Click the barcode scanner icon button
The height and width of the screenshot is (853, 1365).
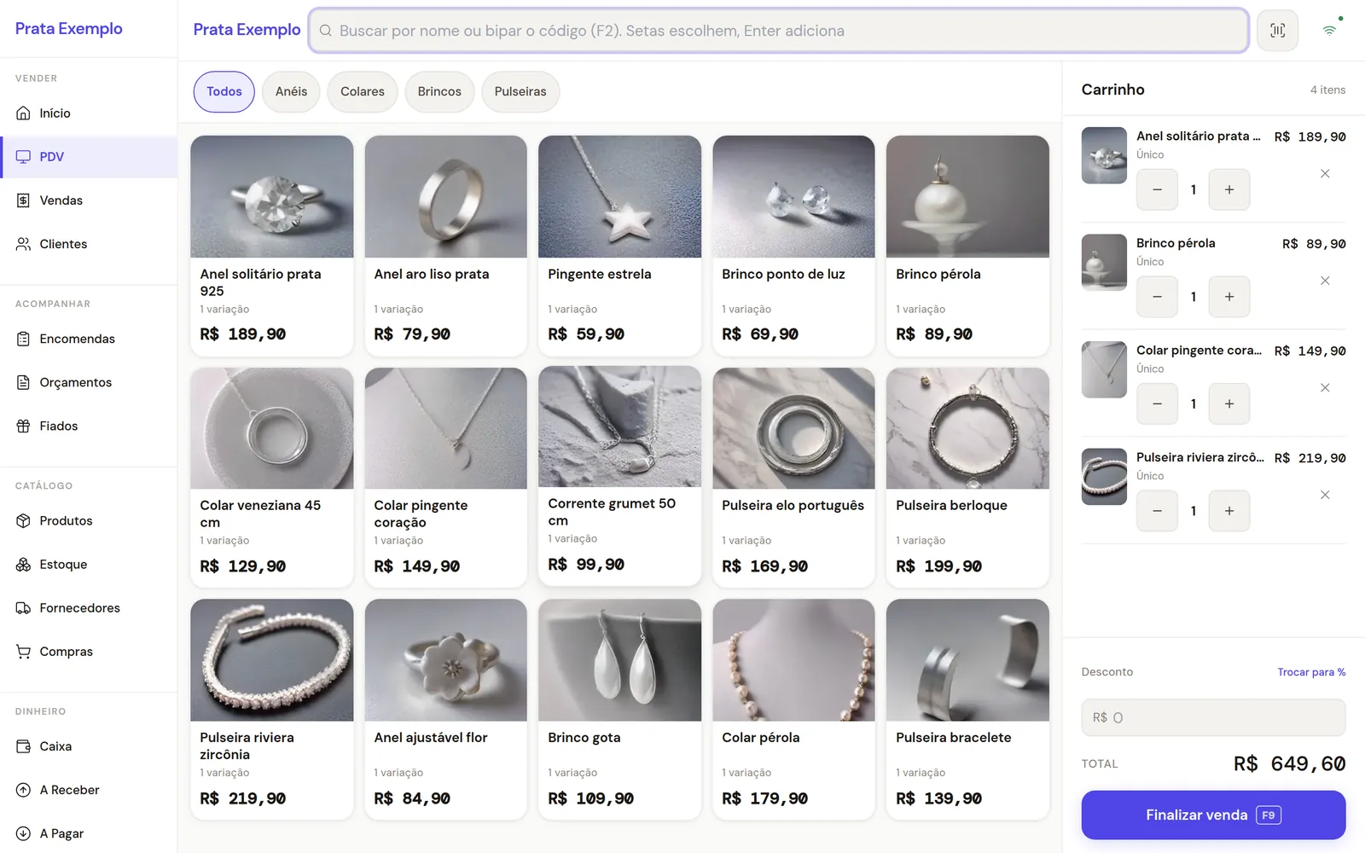tap(1277, 31)
